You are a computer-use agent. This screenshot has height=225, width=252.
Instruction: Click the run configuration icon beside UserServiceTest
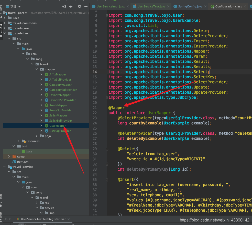[18, 219]
